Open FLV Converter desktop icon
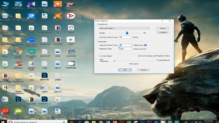Image resolution: width=219 pixels, height=123 pixels. [x=71, y=6]
